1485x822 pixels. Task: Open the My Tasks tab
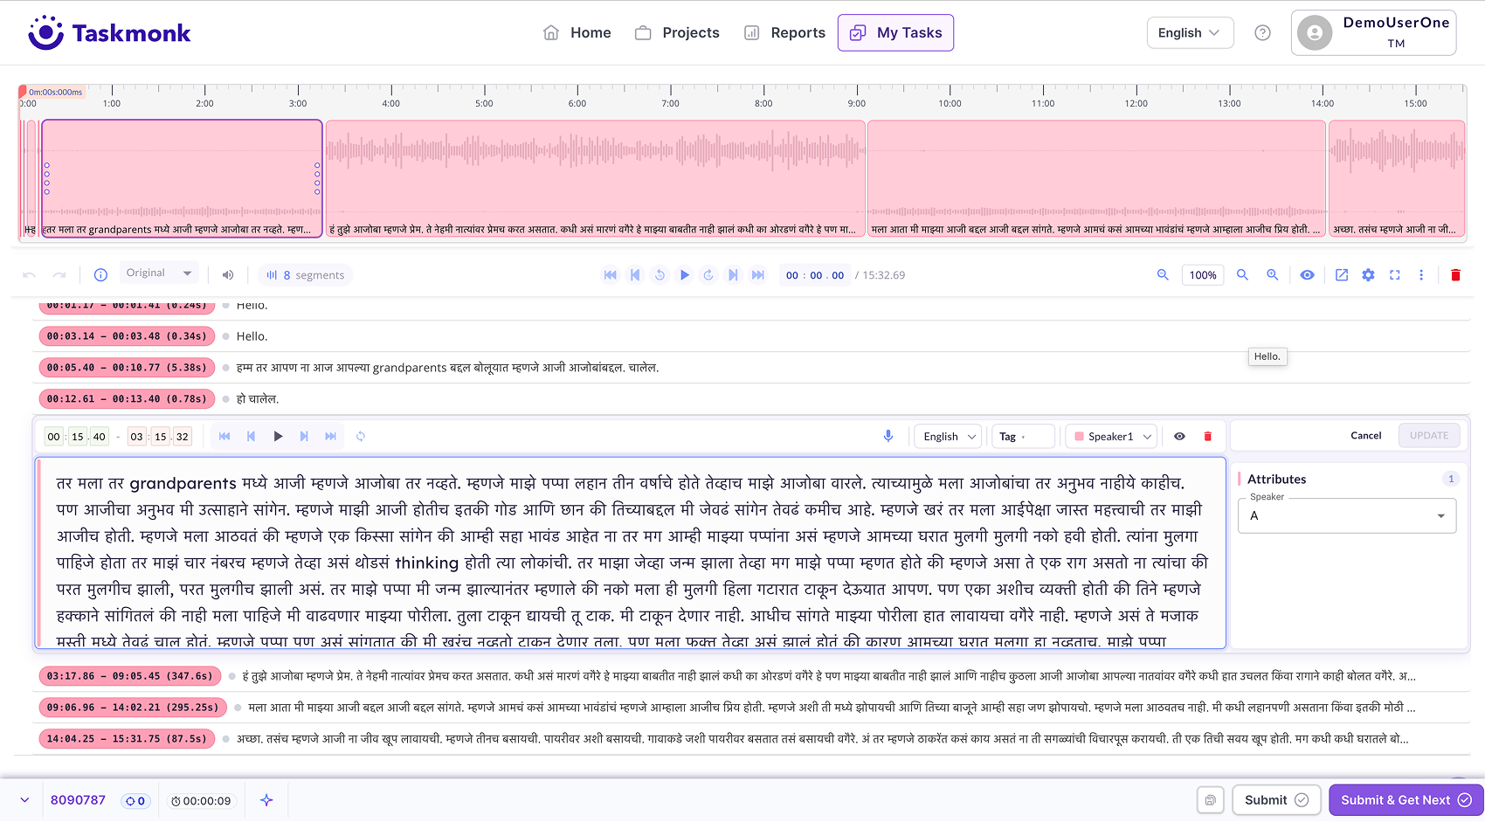tap(895, 32)
